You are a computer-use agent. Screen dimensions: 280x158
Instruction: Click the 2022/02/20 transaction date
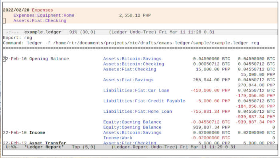point(16,10)
